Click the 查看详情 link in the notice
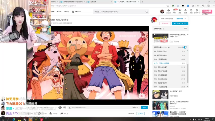Viewport: 215px width, 121px height. pyautogui.click(x=180, y=19)
